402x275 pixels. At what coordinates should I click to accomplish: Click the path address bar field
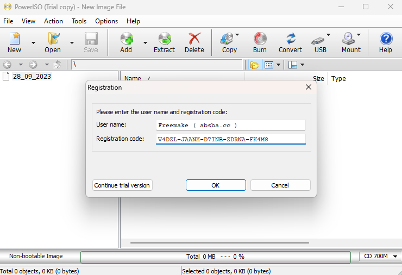pos(157,65)
